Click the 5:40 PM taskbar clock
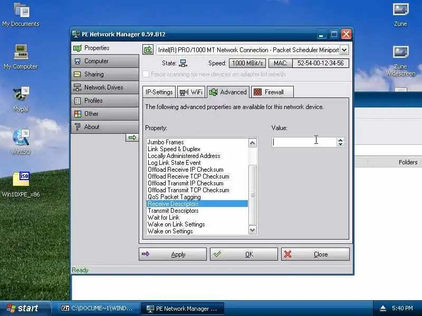The height and width of the screenshot is (316, 422). (402, 308)
